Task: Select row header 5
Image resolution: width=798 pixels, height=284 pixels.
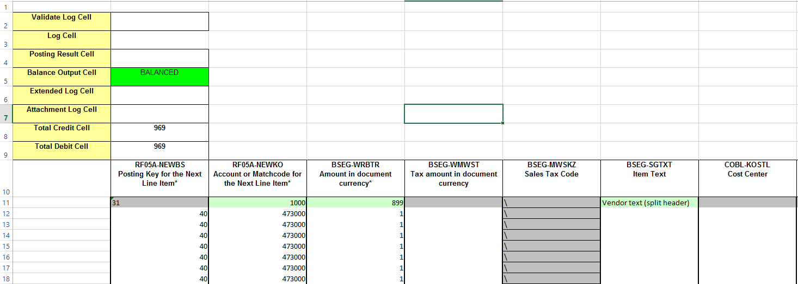Action: click(x=5, y=77)
